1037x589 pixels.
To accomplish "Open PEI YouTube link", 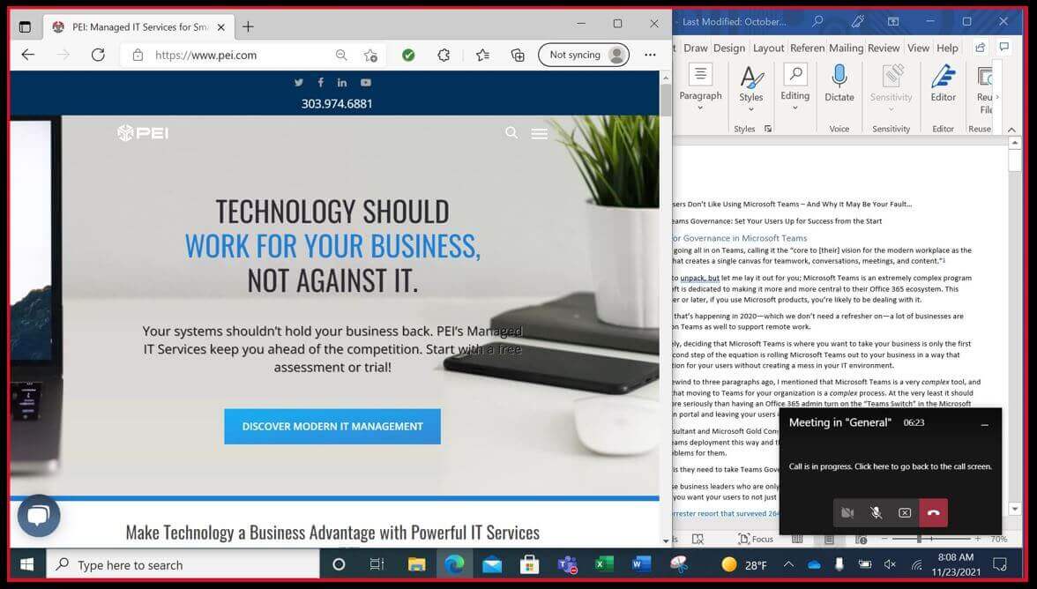I will 366,83.
